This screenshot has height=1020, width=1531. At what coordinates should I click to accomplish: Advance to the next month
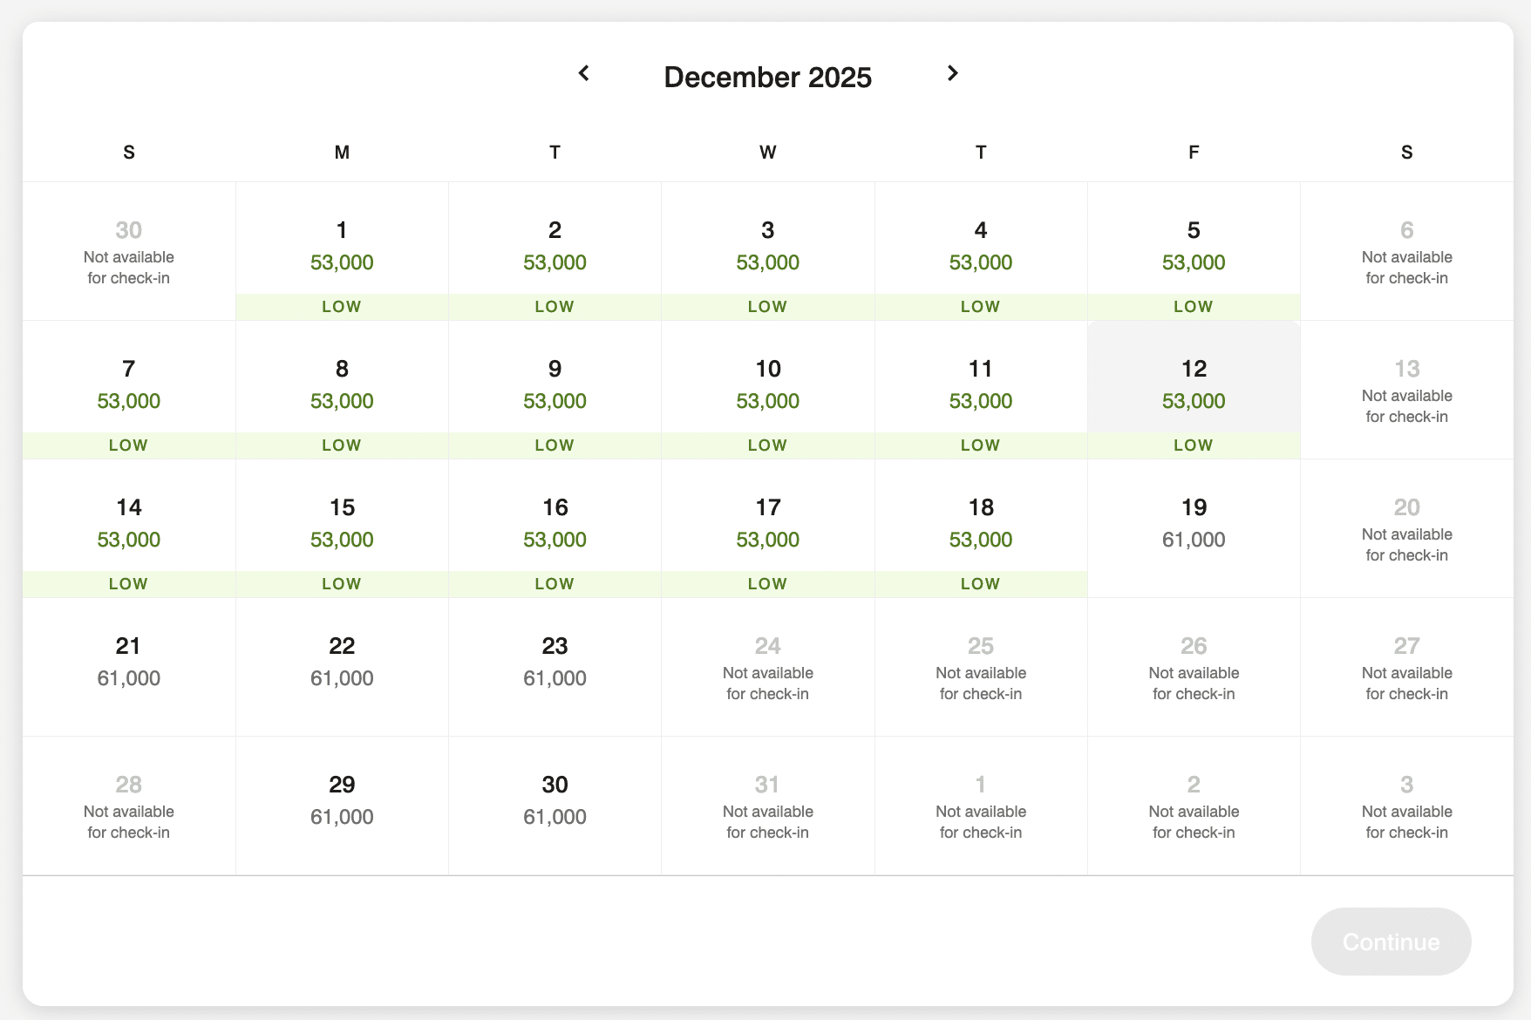coord(952,74)
